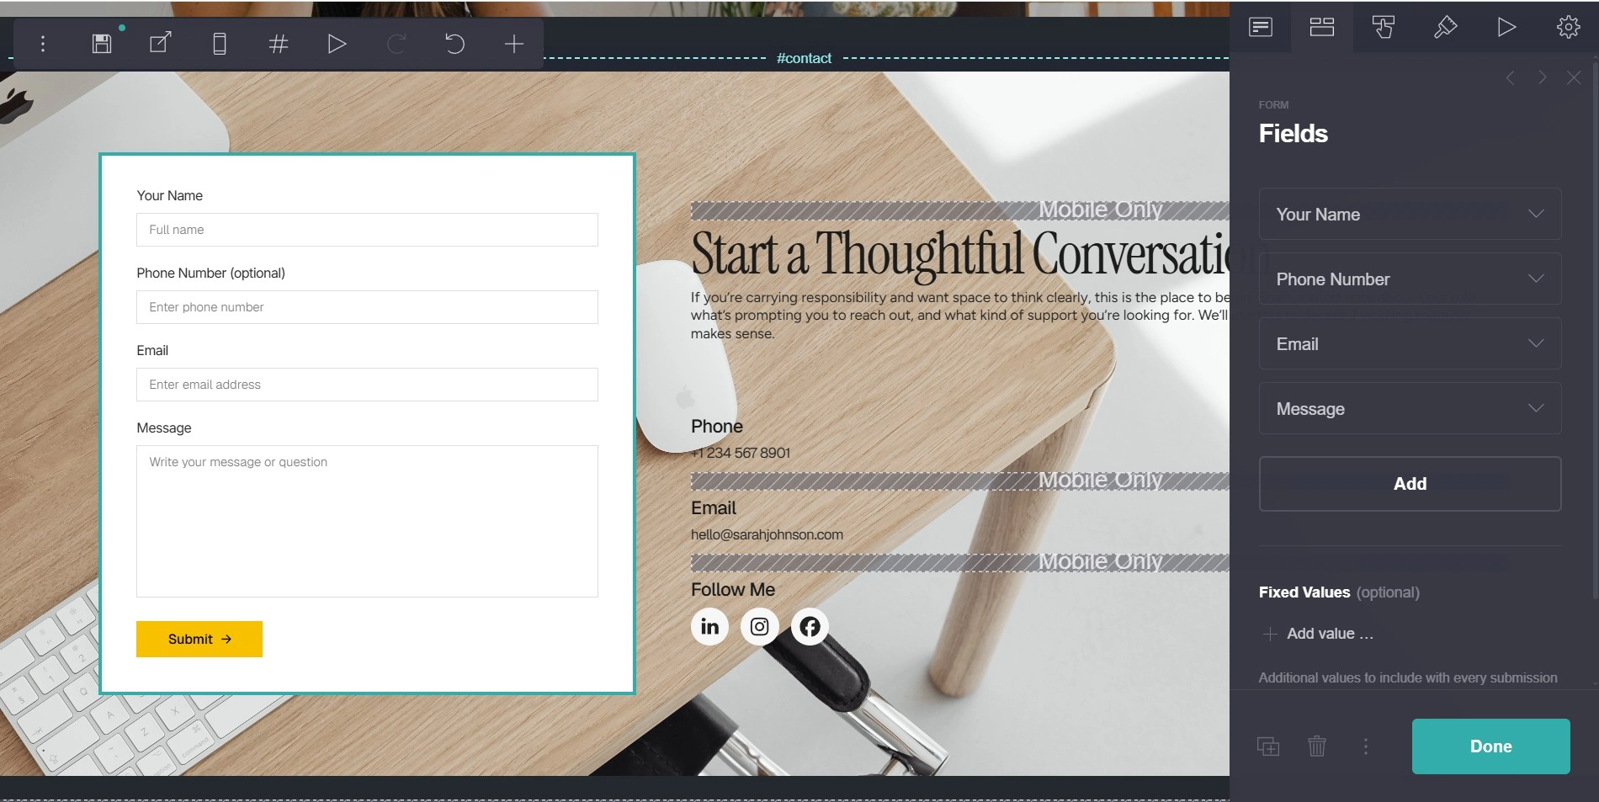Expand the Phone Number field
The width and height of the screenshot is (1599, 802).
(1410, 279)
